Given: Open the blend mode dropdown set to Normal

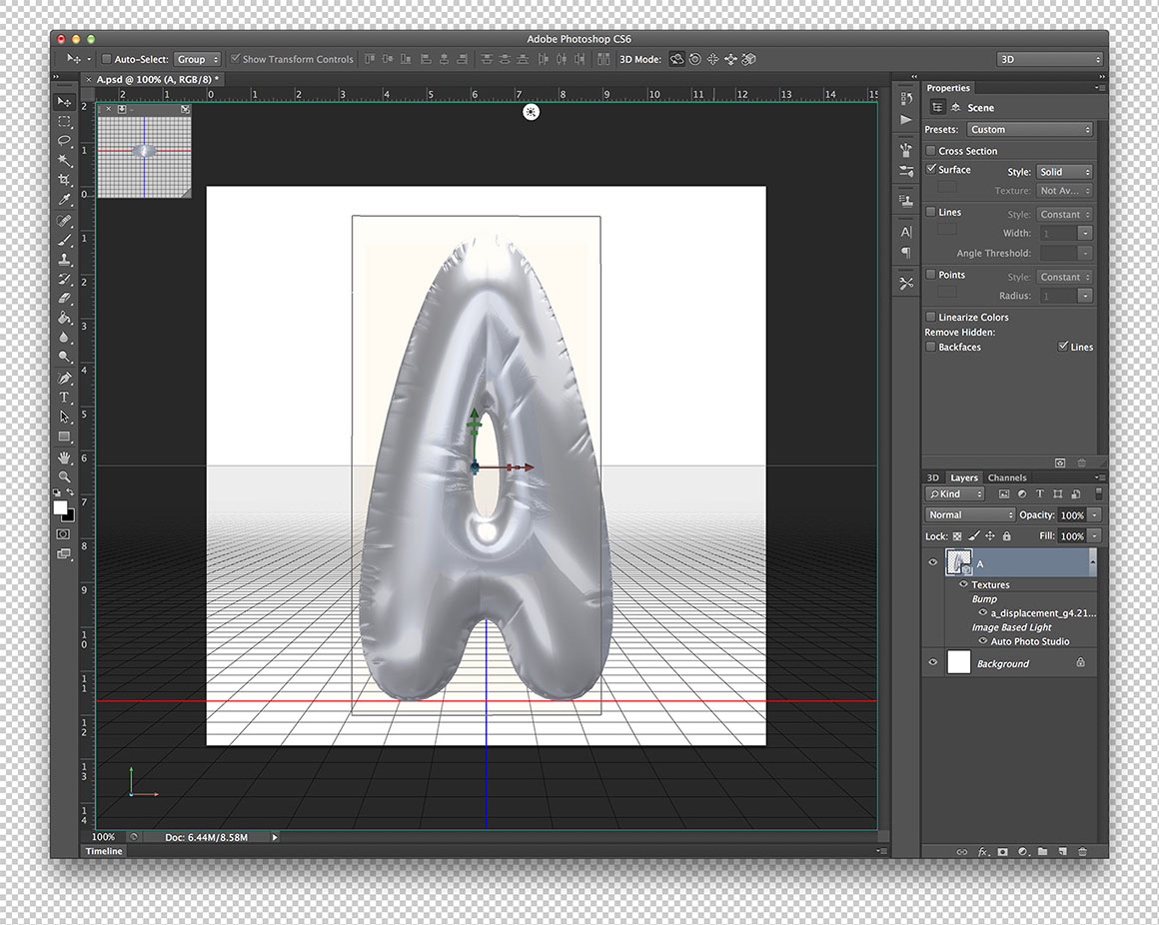Looking at the screenshot, I should 969,515.
